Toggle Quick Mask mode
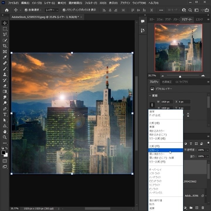This screenshot has width=211, height=211. pyautogui.click(x=5, y=161)
